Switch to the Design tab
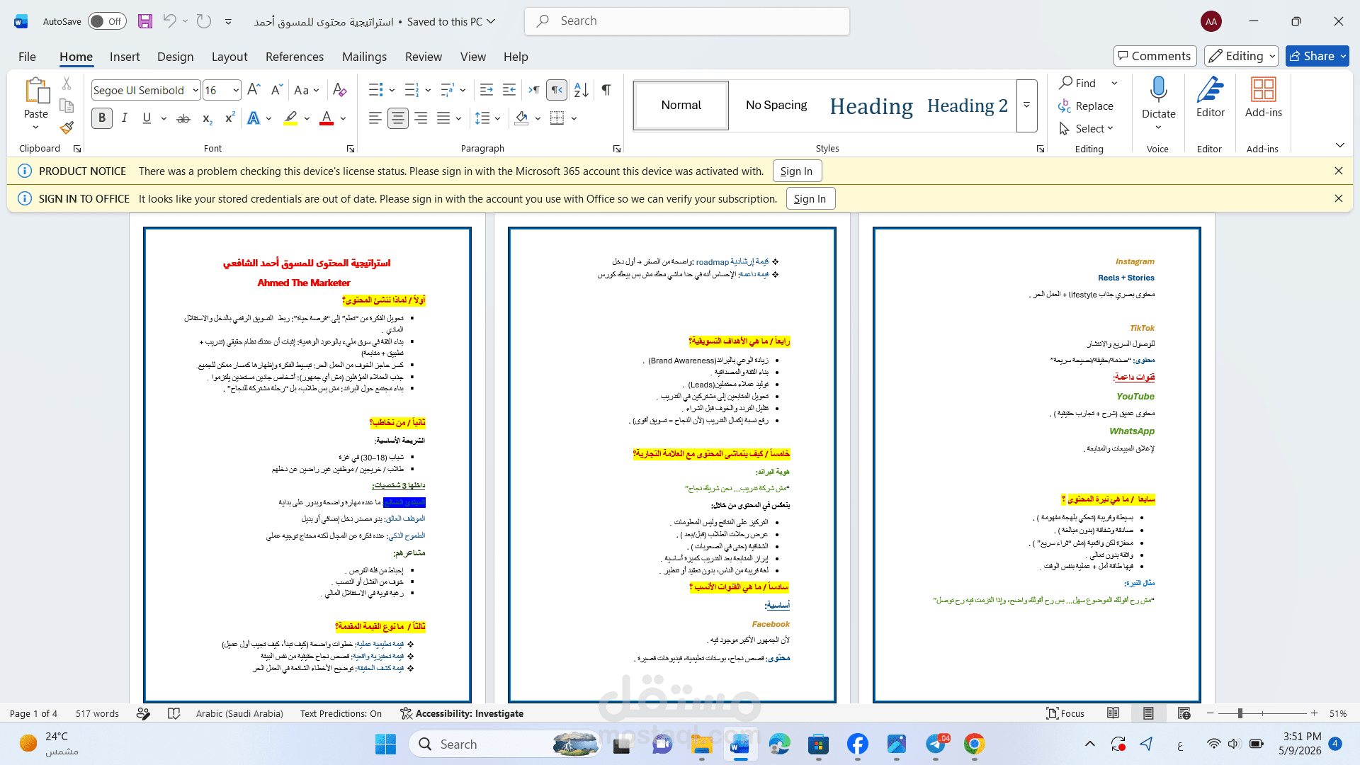 pyautogui.click(x=175, y=57)
